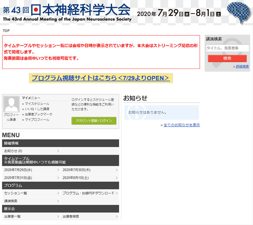Screen dimensions: 253x225
Task: Open timetable for 2020年7月30日(木)
Action: tap(90, 170)
